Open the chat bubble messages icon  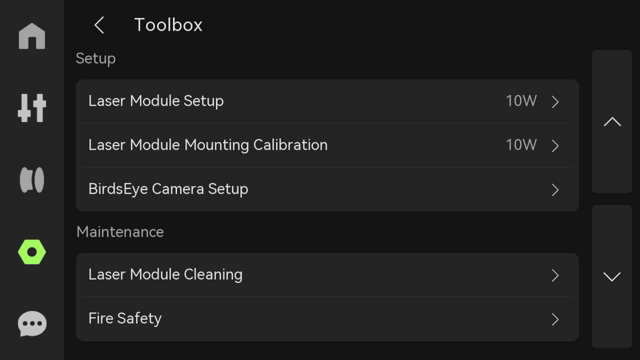(32, 324)
